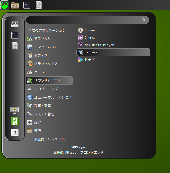The image size is (170, 173).
Task: Open the オフィス category
Action: coord(49,55)
